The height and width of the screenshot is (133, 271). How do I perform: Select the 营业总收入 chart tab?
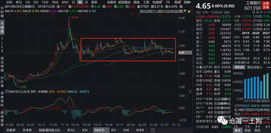point(255,67)
